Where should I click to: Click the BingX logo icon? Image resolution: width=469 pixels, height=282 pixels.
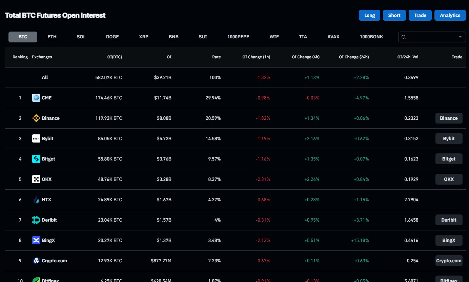pyautogui.click(x=36, y=240)
